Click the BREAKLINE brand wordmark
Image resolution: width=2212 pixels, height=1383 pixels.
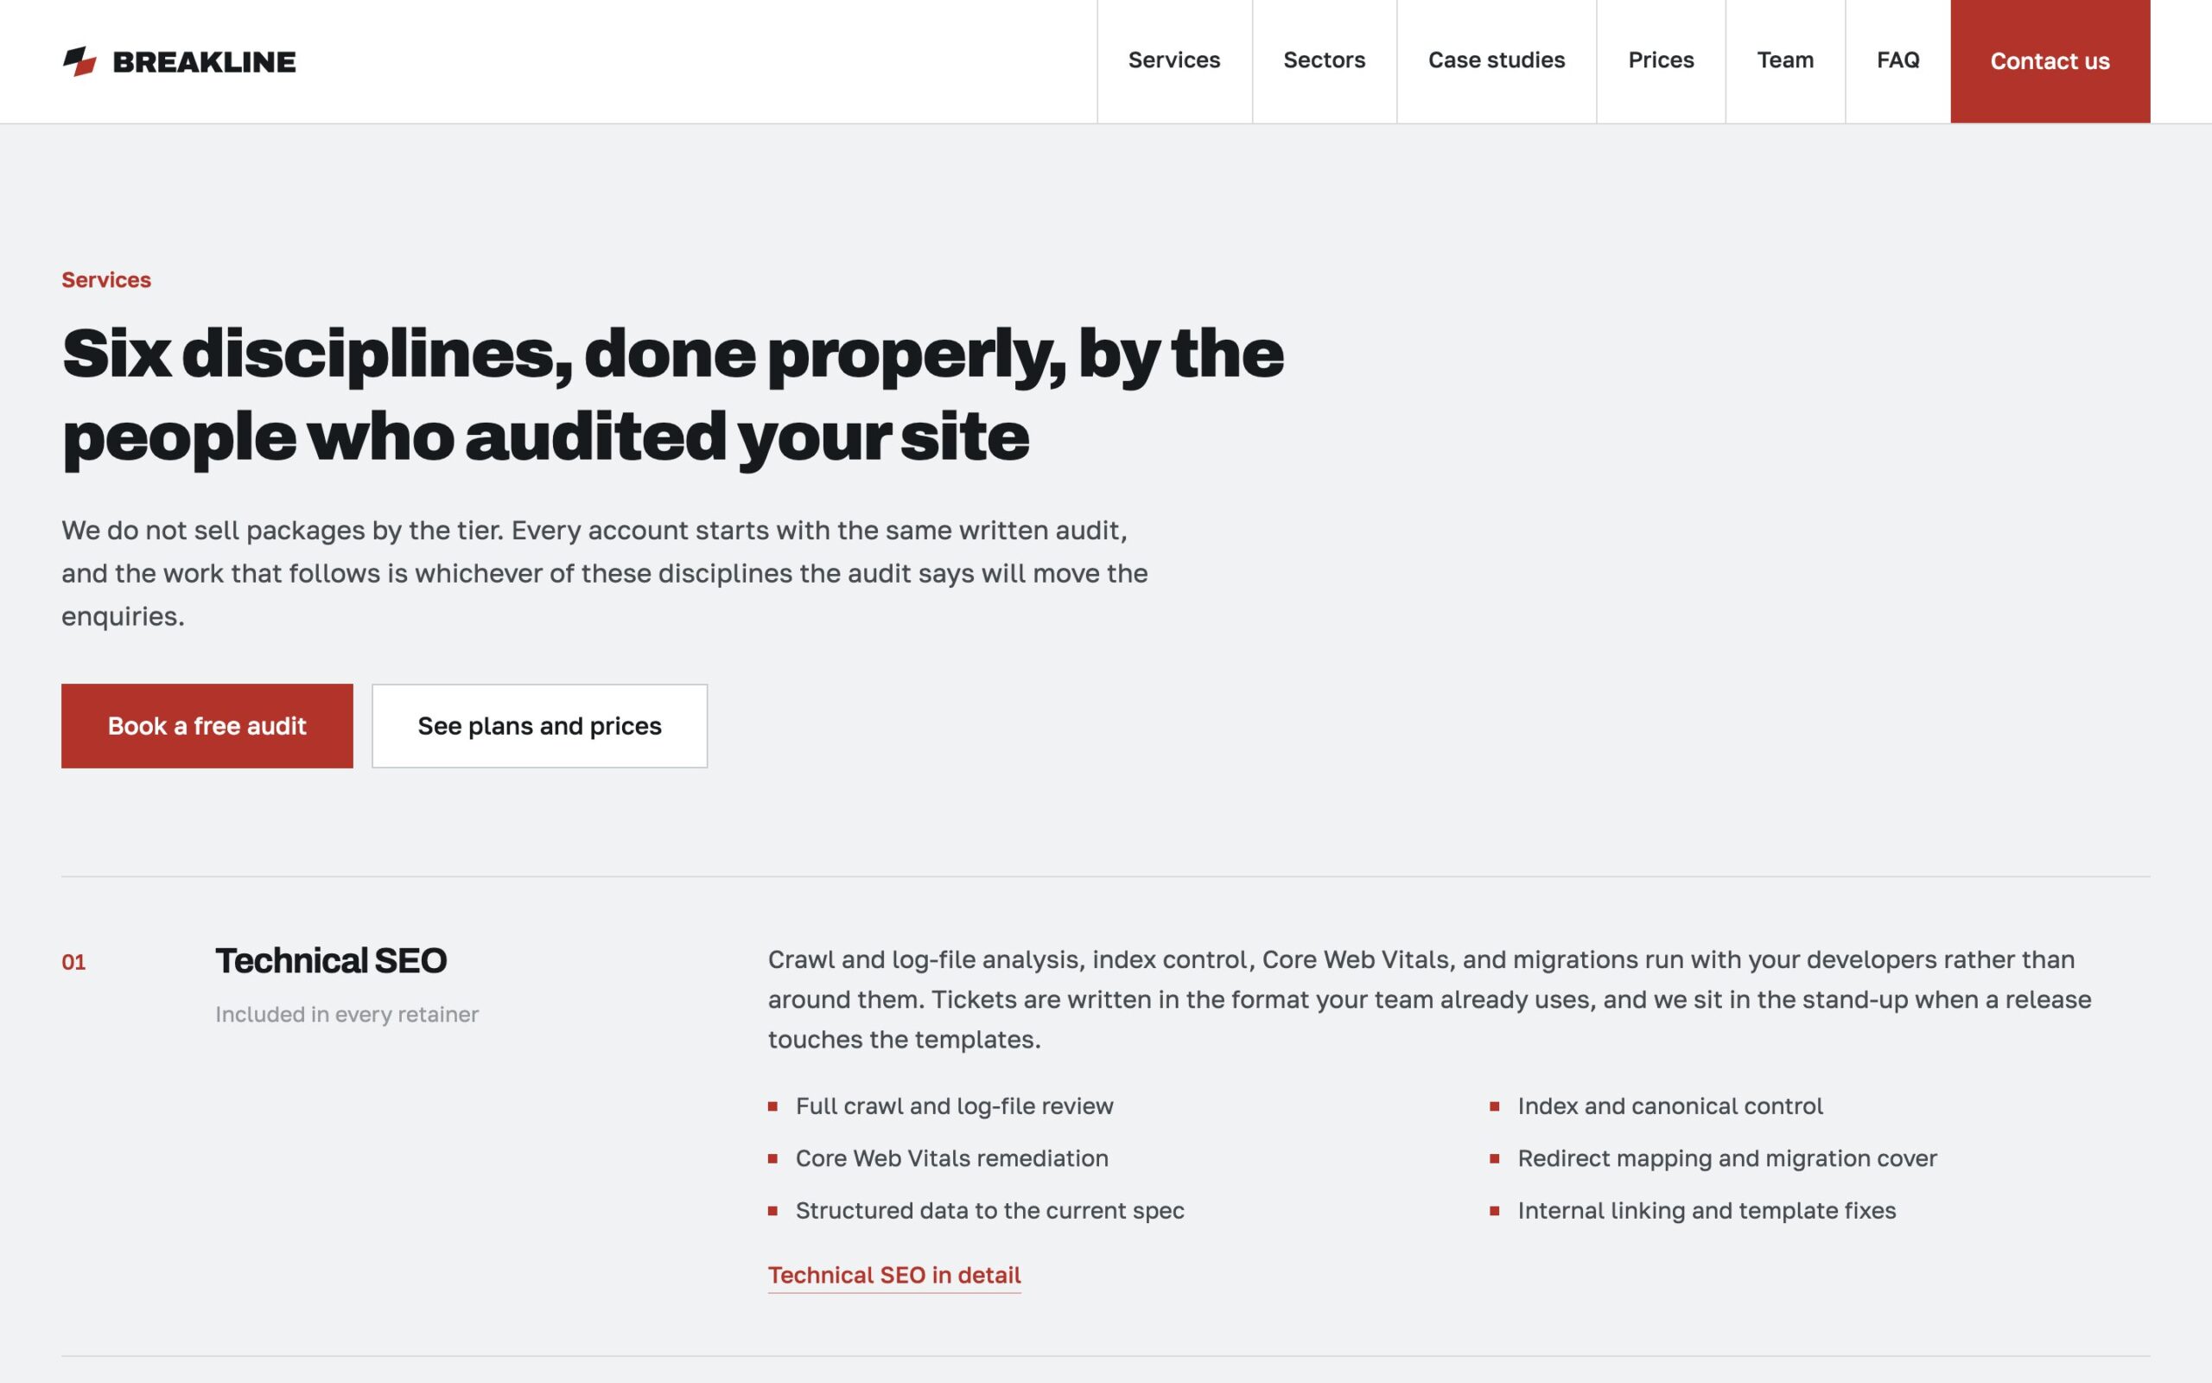point(204,62)
